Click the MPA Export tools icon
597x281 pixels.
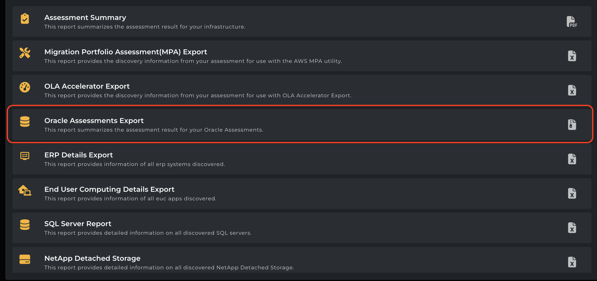(25, 53)
